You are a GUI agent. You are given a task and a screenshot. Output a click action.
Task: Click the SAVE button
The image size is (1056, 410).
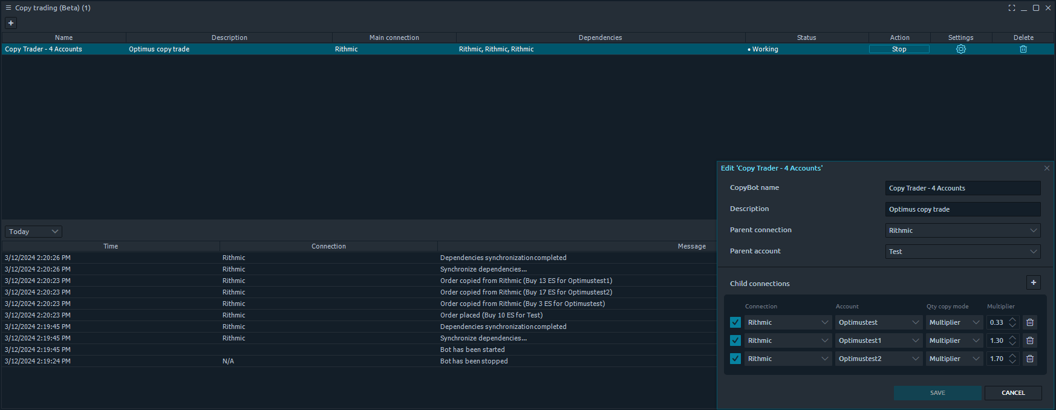pos(937,392)
